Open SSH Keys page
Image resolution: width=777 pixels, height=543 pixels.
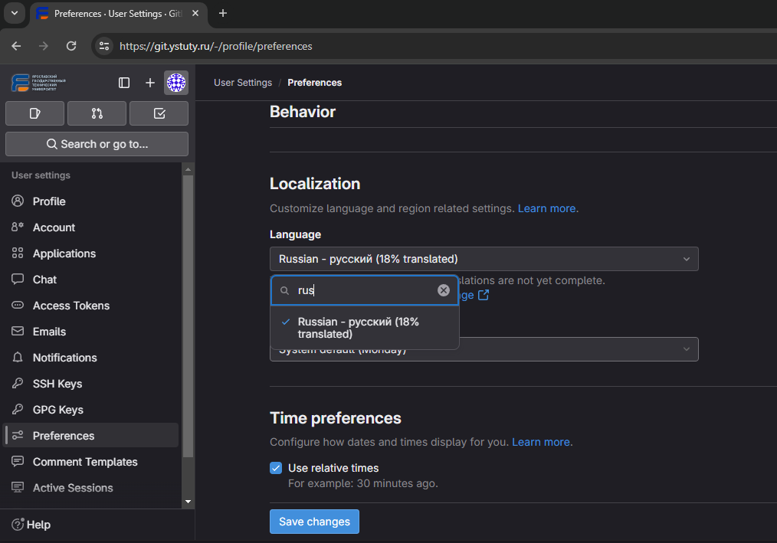pos(90,384)
